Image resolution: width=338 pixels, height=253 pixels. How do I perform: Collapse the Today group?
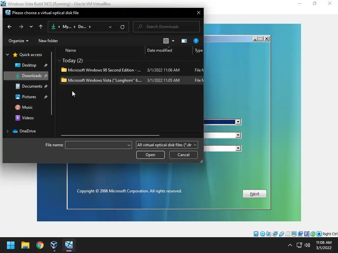[59, 61]
